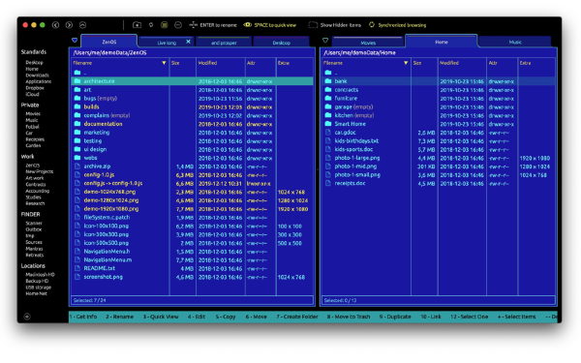Click the small icon left of the yellow toolbar icon

tap(151, 25)
